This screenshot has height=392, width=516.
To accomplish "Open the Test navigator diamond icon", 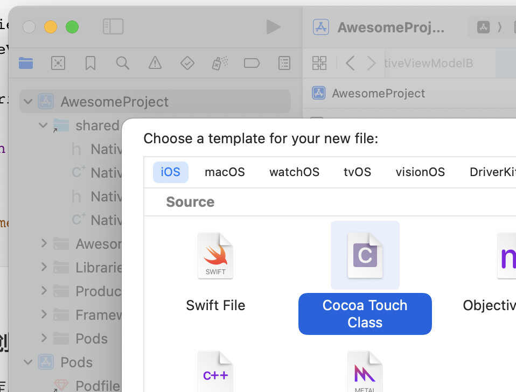I will [x=187, y=63].
